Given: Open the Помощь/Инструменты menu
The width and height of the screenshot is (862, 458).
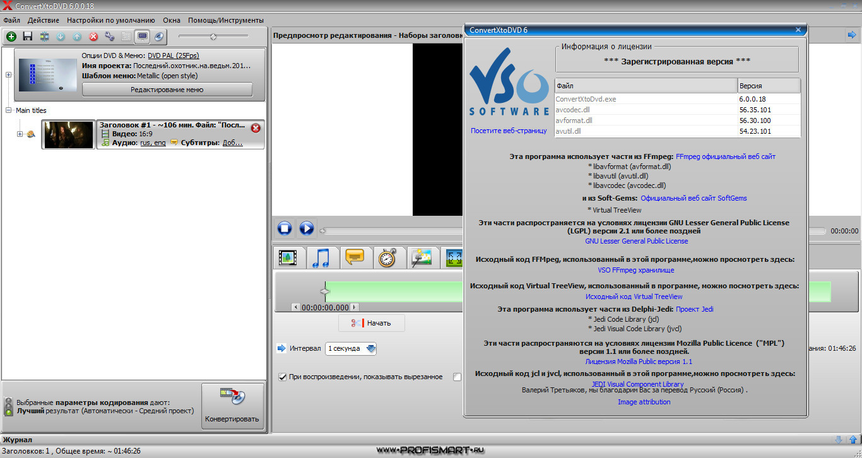Looking at the screenshot, I should point(226,20).
